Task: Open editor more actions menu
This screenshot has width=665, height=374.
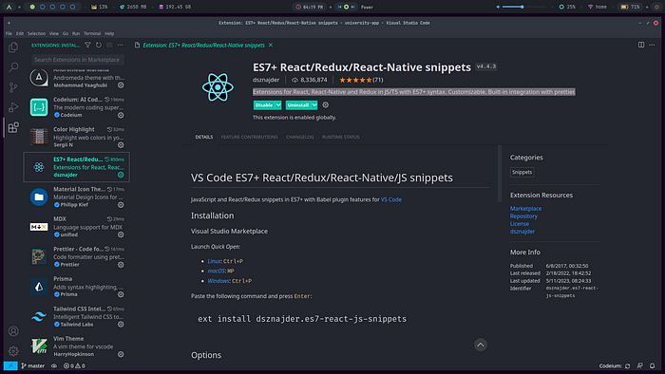Action: pyautogui.click(x=652, y=45)
